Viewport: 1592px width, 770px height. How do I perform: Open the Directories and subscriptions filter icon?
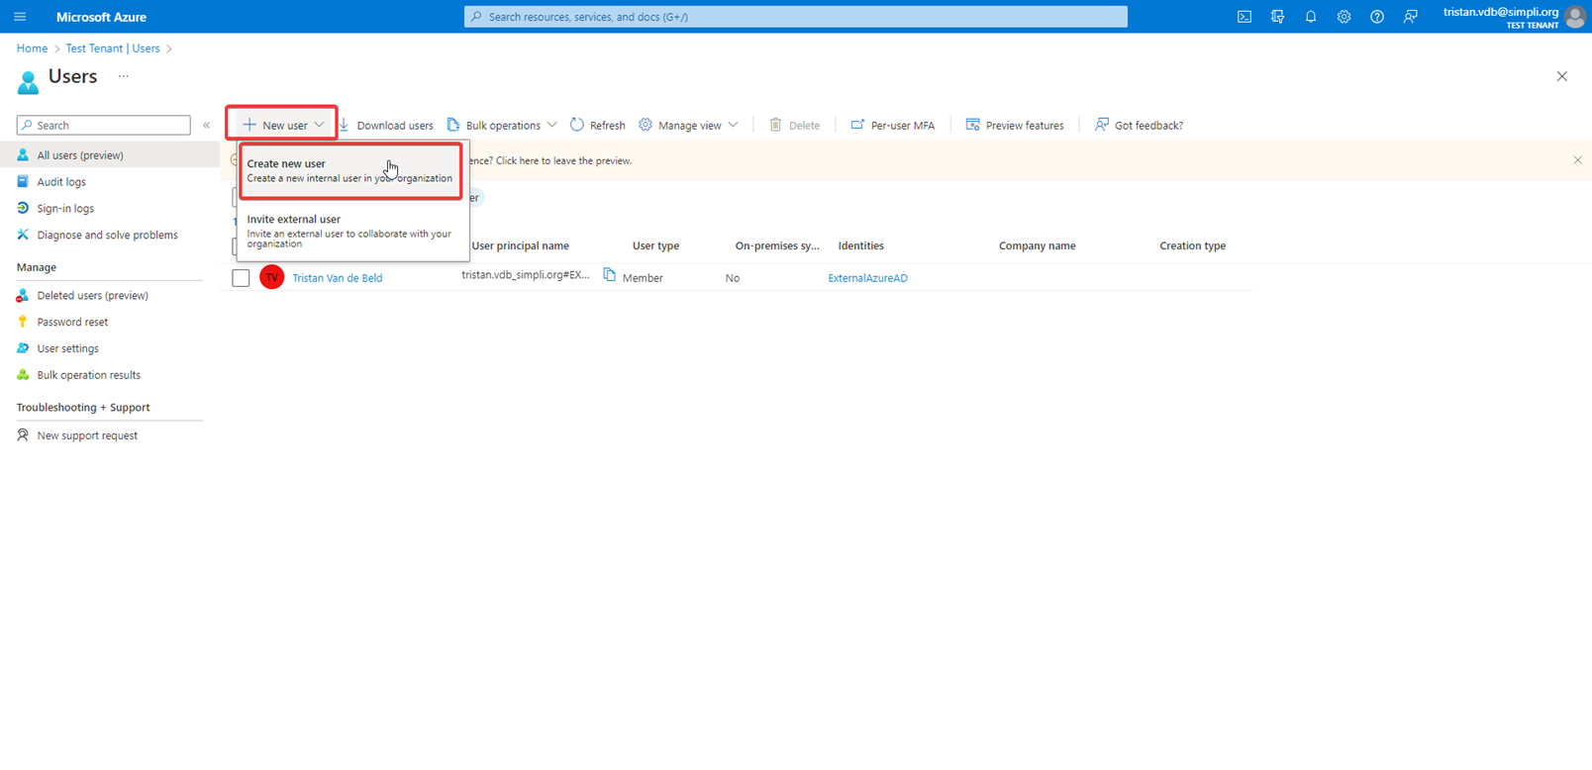point(1278,17)
